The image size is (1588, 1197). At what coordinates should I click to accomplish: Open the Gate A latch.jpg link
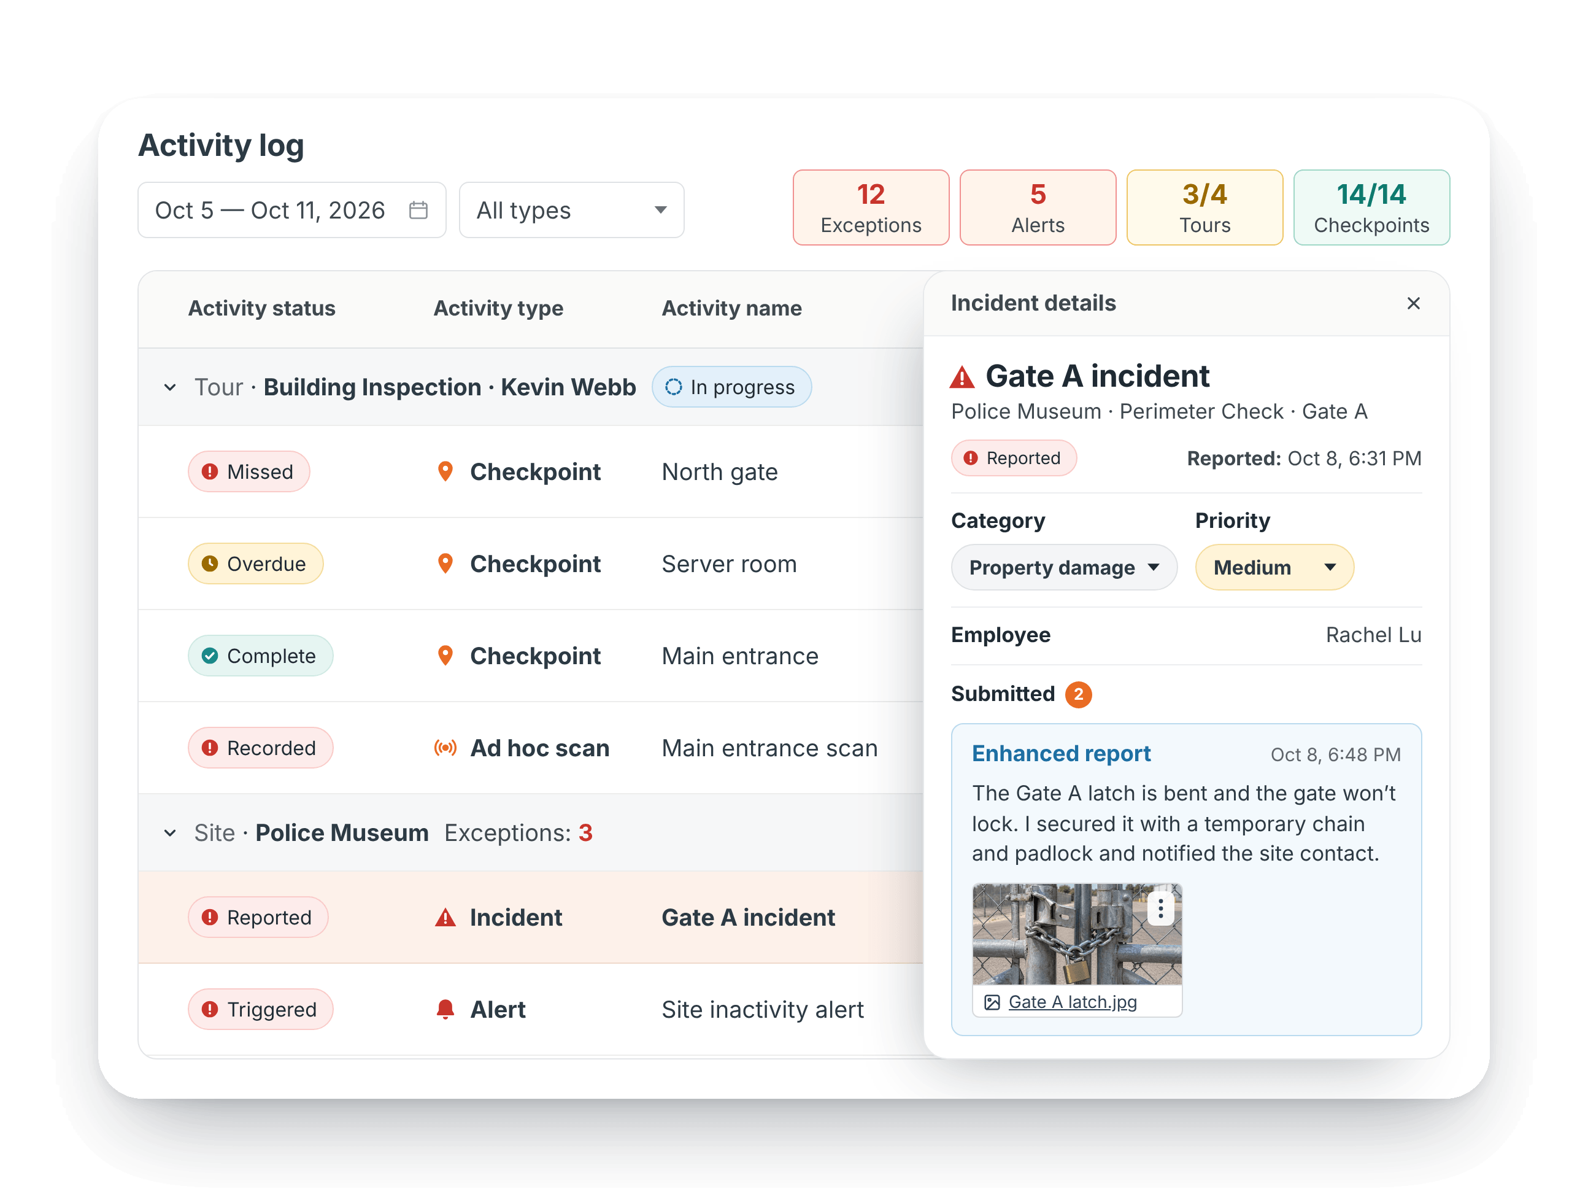[x=1073, y=1002]
